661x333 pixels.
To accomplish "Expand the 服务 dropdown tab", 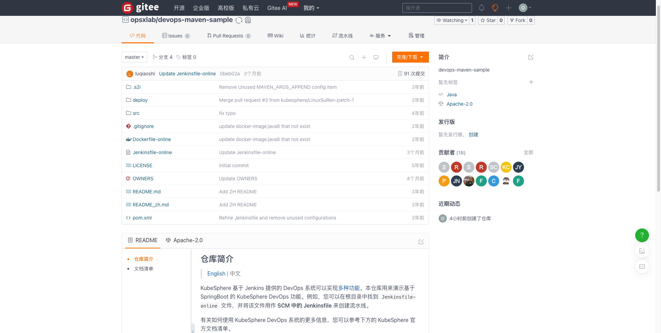I will pos(380,36).
